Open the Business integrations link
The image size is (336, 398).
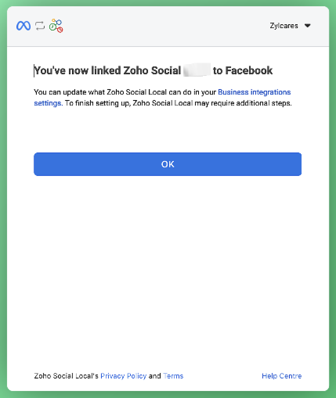click(x=254, y=92)
